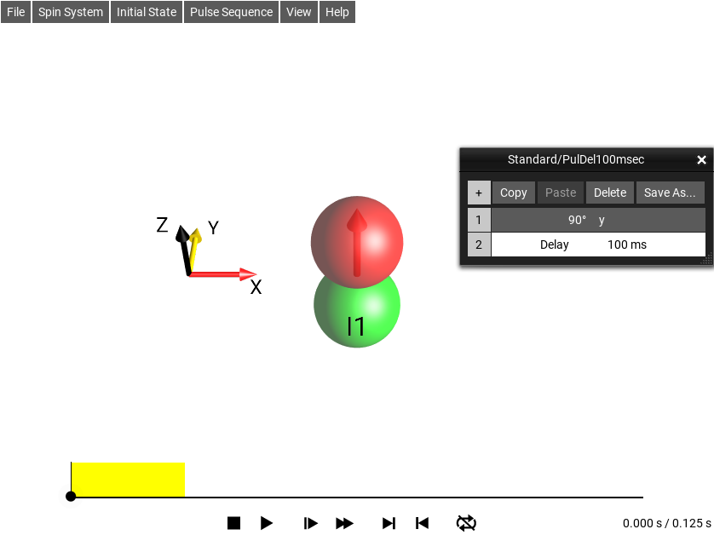Click the Copy button
Viewport: 714px width, 535px height.
point(513,193)
